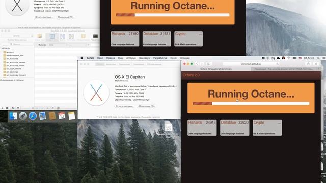Add a table with Sequel Pro plus button
The image size is (326, 183).
[2, 108]
